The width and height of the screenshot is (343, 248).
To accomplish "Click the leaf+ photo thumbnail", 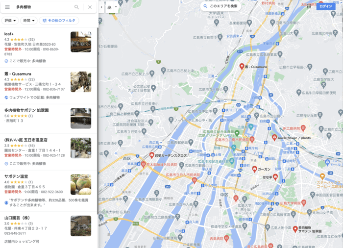I will [x=81, y=42].
